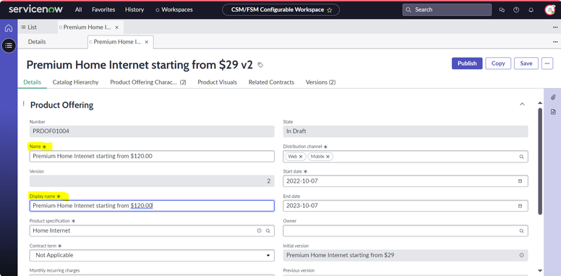This screenshot has width=561, height=276.
Task: Open the templates document icon in the right rail
Action: tap(553, 112)
